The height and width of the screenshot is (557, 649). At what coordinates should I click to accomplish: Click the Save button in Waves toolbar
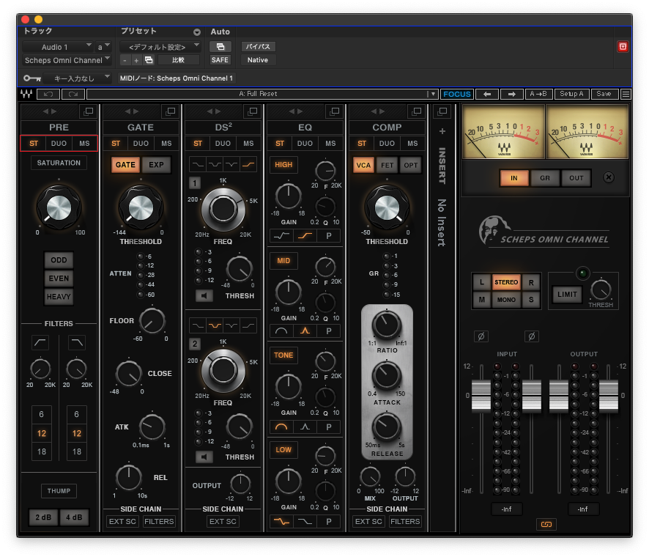[x=604, y=94]
